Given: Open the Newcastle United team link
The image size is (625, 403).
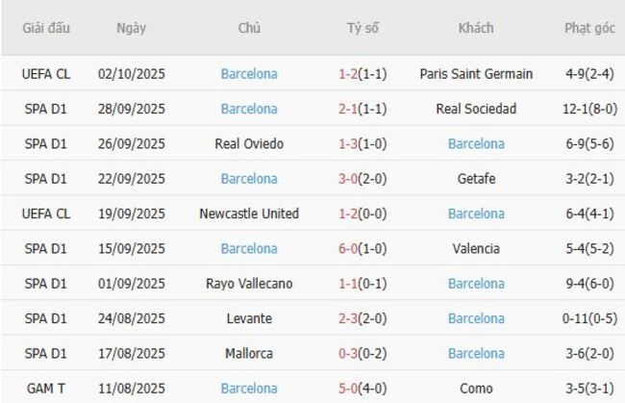Looking at the screenshot, I should (x=249, y=214).
